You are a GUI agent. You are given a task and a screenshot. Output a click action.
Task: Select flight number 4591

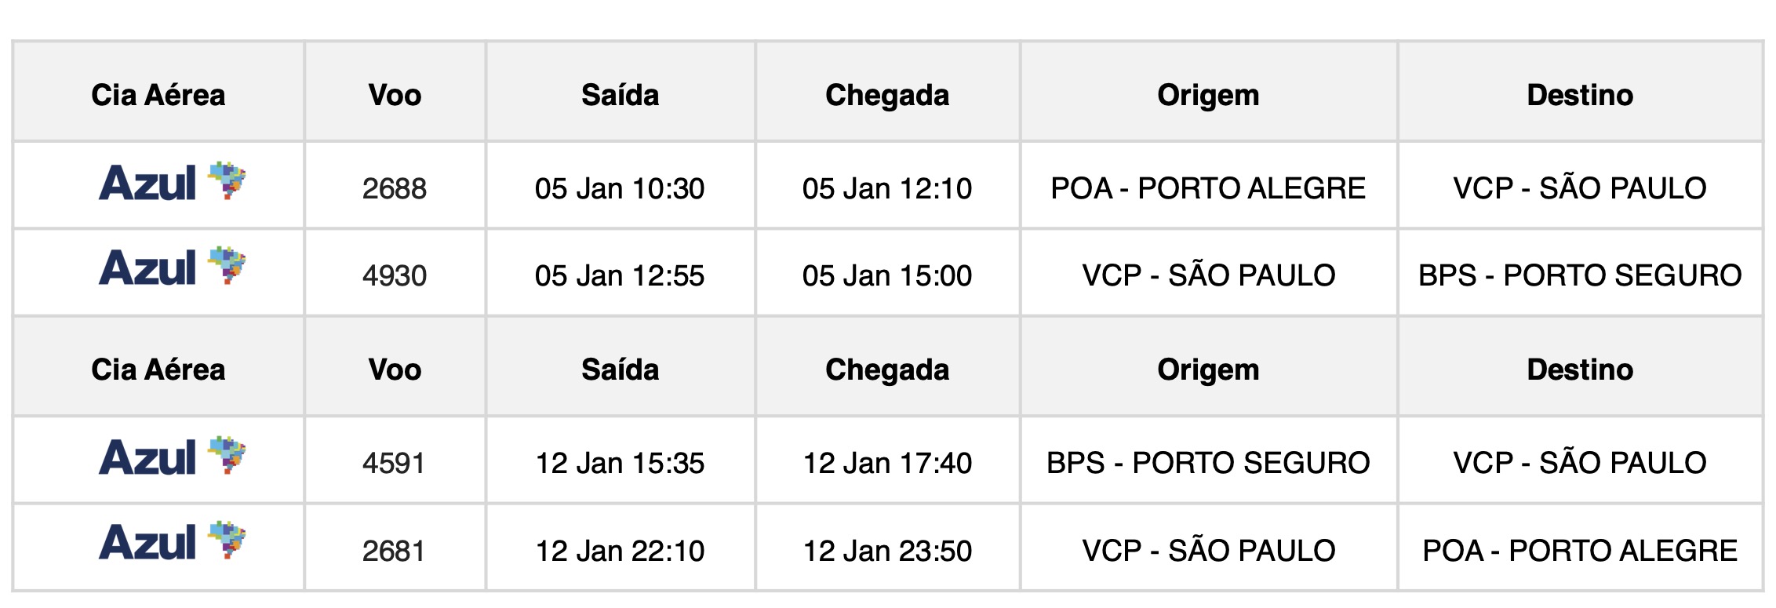[x=395, y=463]
